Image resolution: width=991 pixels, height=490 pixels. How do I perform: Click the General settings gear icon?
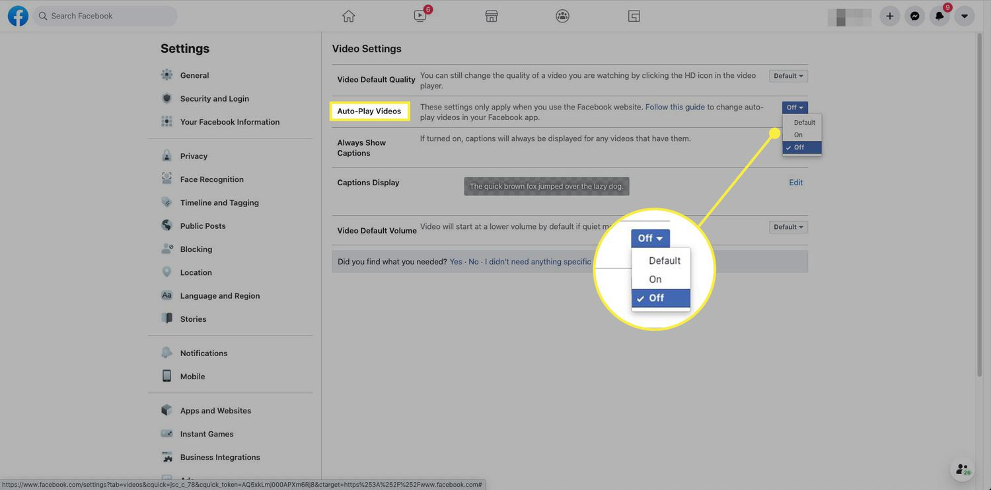[x=167, y=75]
